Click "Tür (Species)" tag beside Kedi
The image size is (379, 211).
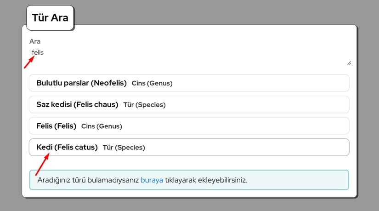[x=124, y=148]
